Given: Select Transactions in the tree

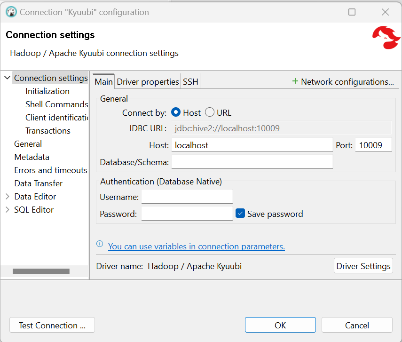Looking at the screenshot, I should pyautogui.click(x=47, y=131).
